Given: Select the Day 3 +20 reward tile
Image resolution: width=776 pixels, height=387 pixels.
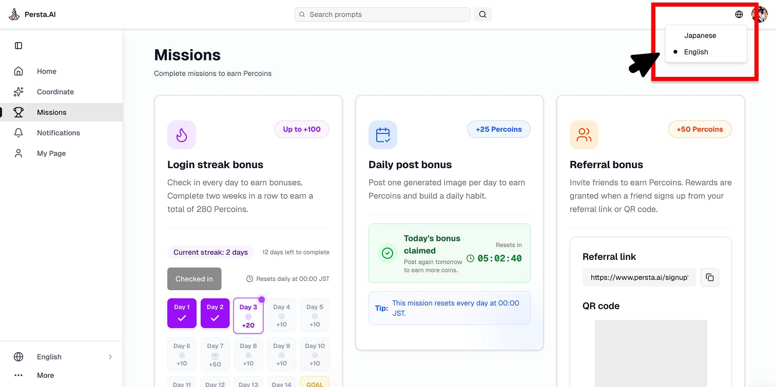Looking at the screenshot, I should (248, 316).
